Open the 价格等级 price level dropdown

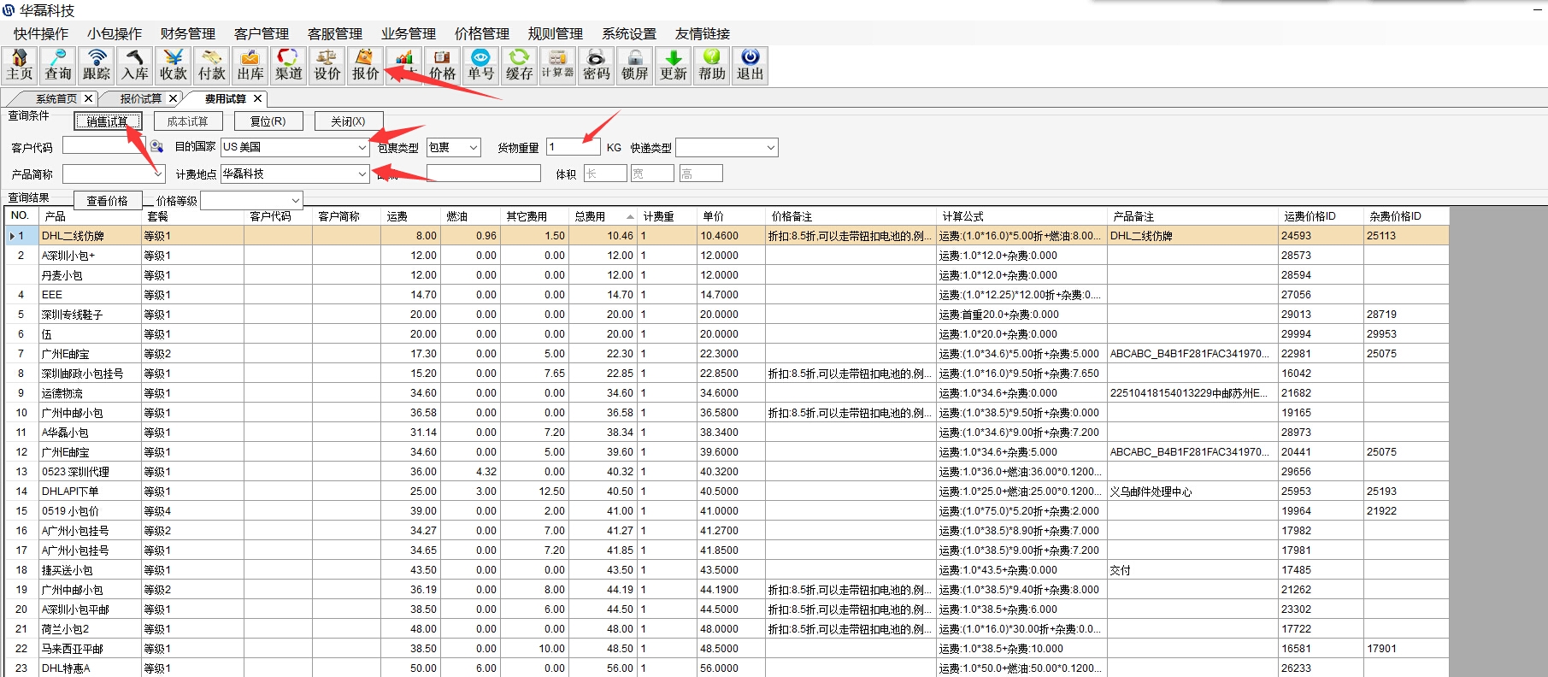(x=294, y=201)
